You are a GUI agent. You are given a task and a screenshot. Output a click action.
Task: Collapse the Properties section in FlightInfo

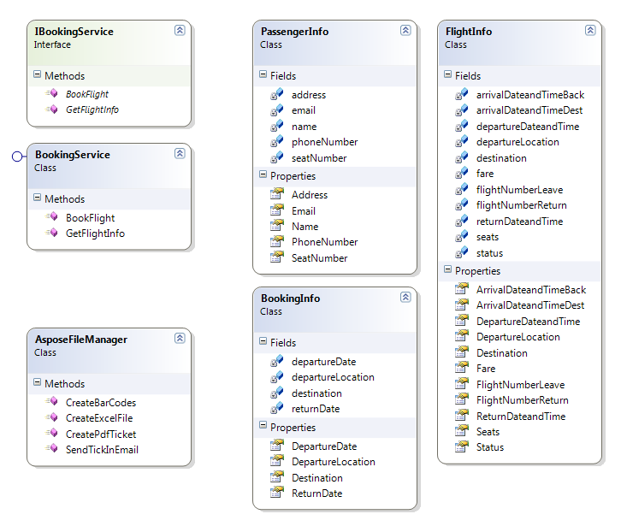tap(447, 271)
